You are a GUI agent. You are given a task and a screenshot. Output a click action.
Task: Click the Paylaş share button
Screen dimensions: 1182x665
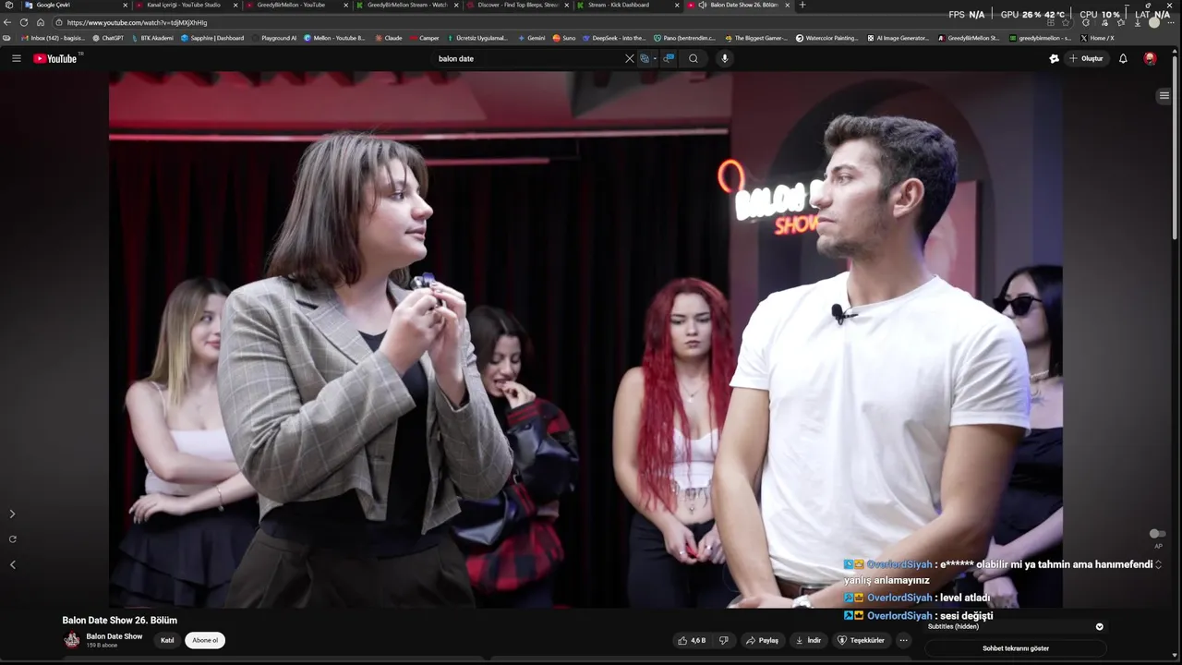[763, 640]
